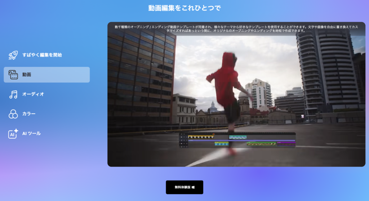This screenshot has height=201, width=369.
Task: Select the film clip icon for 動画
Action: pyautogui.click(x=13, y=75)
